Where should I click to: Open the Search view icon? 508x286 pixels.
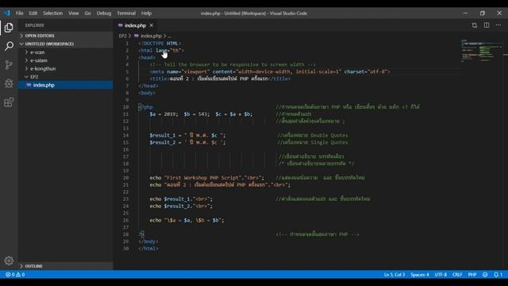pyautogui.click(x=9, y=46)
